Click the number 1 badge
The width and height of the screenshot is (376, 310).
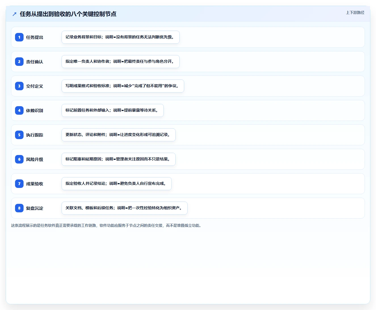pyautogui.click(x=19, y=37)
